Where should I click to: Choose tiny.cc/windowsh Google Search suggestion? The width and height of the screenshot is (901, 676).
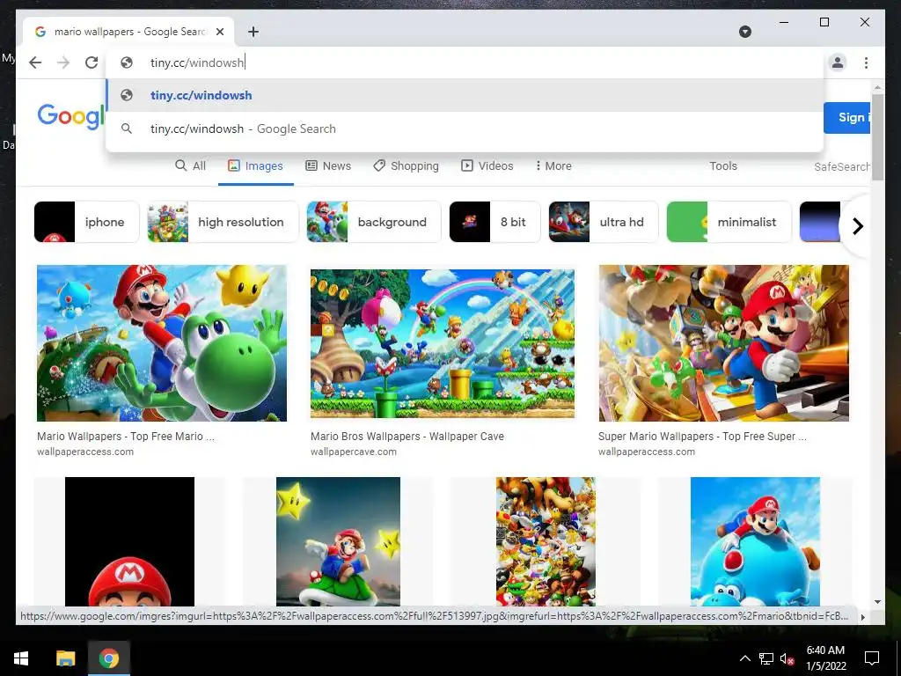[x=465, y=129]
